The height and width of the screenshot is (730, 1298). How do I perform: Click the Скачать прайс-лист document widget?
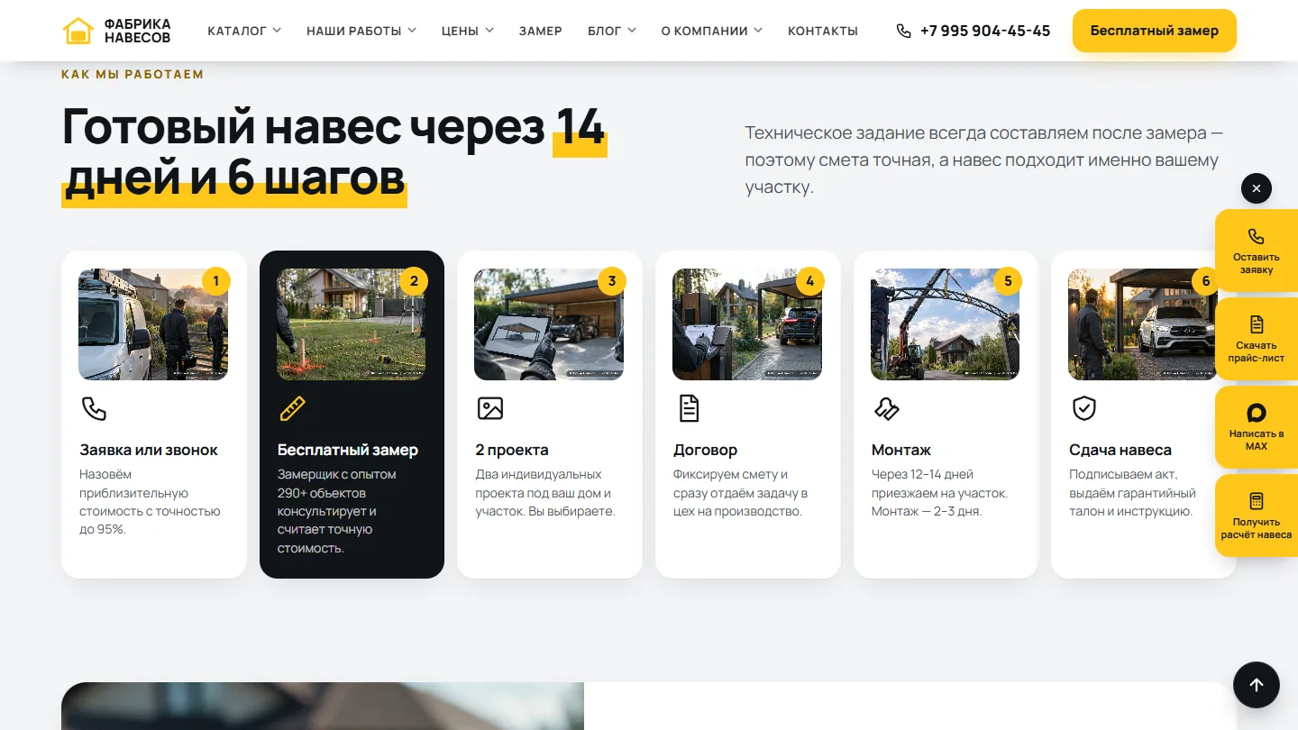tap(1257, 339)
